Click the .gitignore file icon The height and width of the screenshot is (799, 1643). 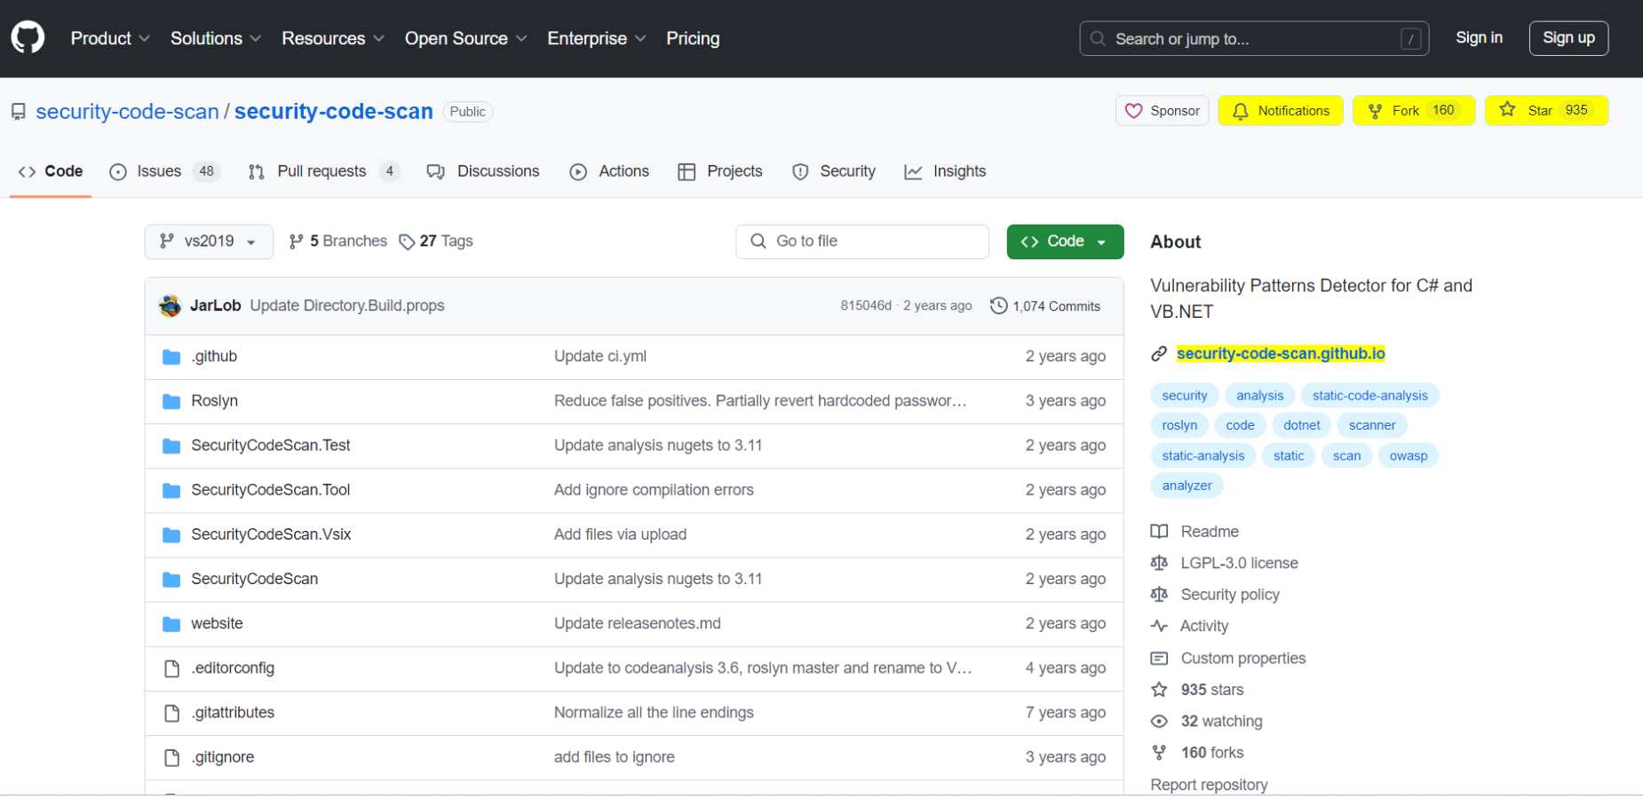(x=171, y=757)
